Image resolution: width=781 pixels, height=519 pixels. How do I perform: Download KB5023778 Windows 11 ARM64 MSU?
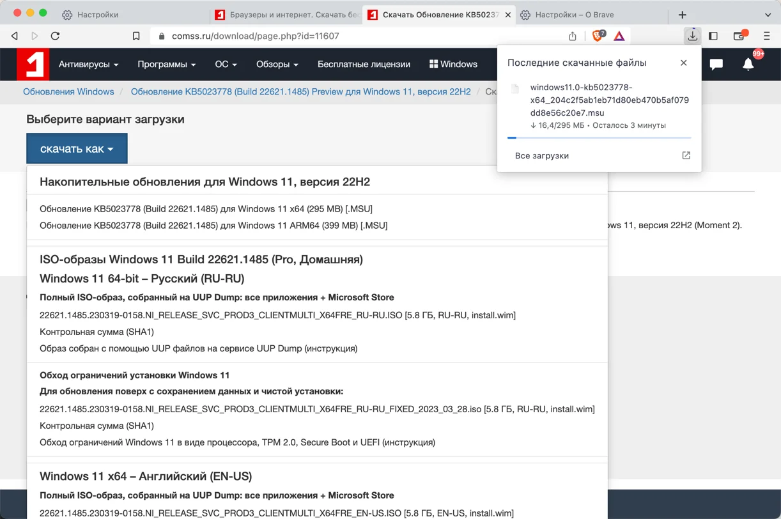click(213, 225)
